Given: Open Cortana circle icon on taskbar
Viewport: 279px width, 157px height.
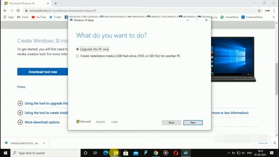Looking at the screenshot, I should point(85,153).
